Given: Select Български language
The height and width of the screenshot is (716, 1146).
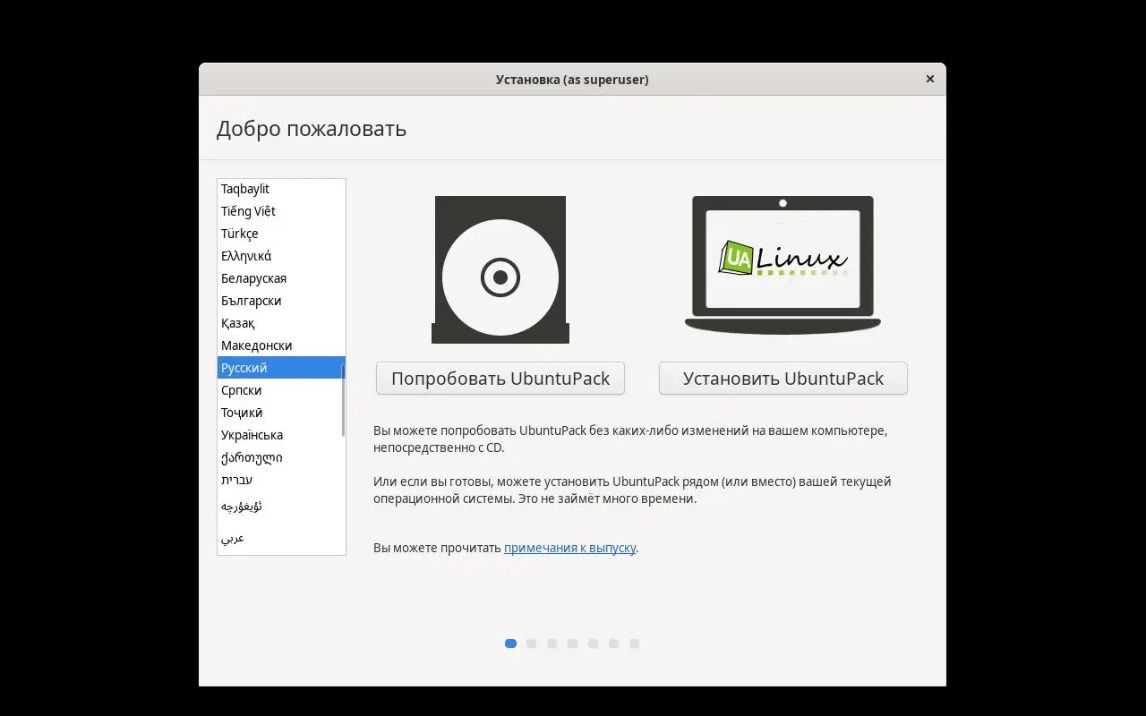Looking at the screenshot, I should pos(281,301).
